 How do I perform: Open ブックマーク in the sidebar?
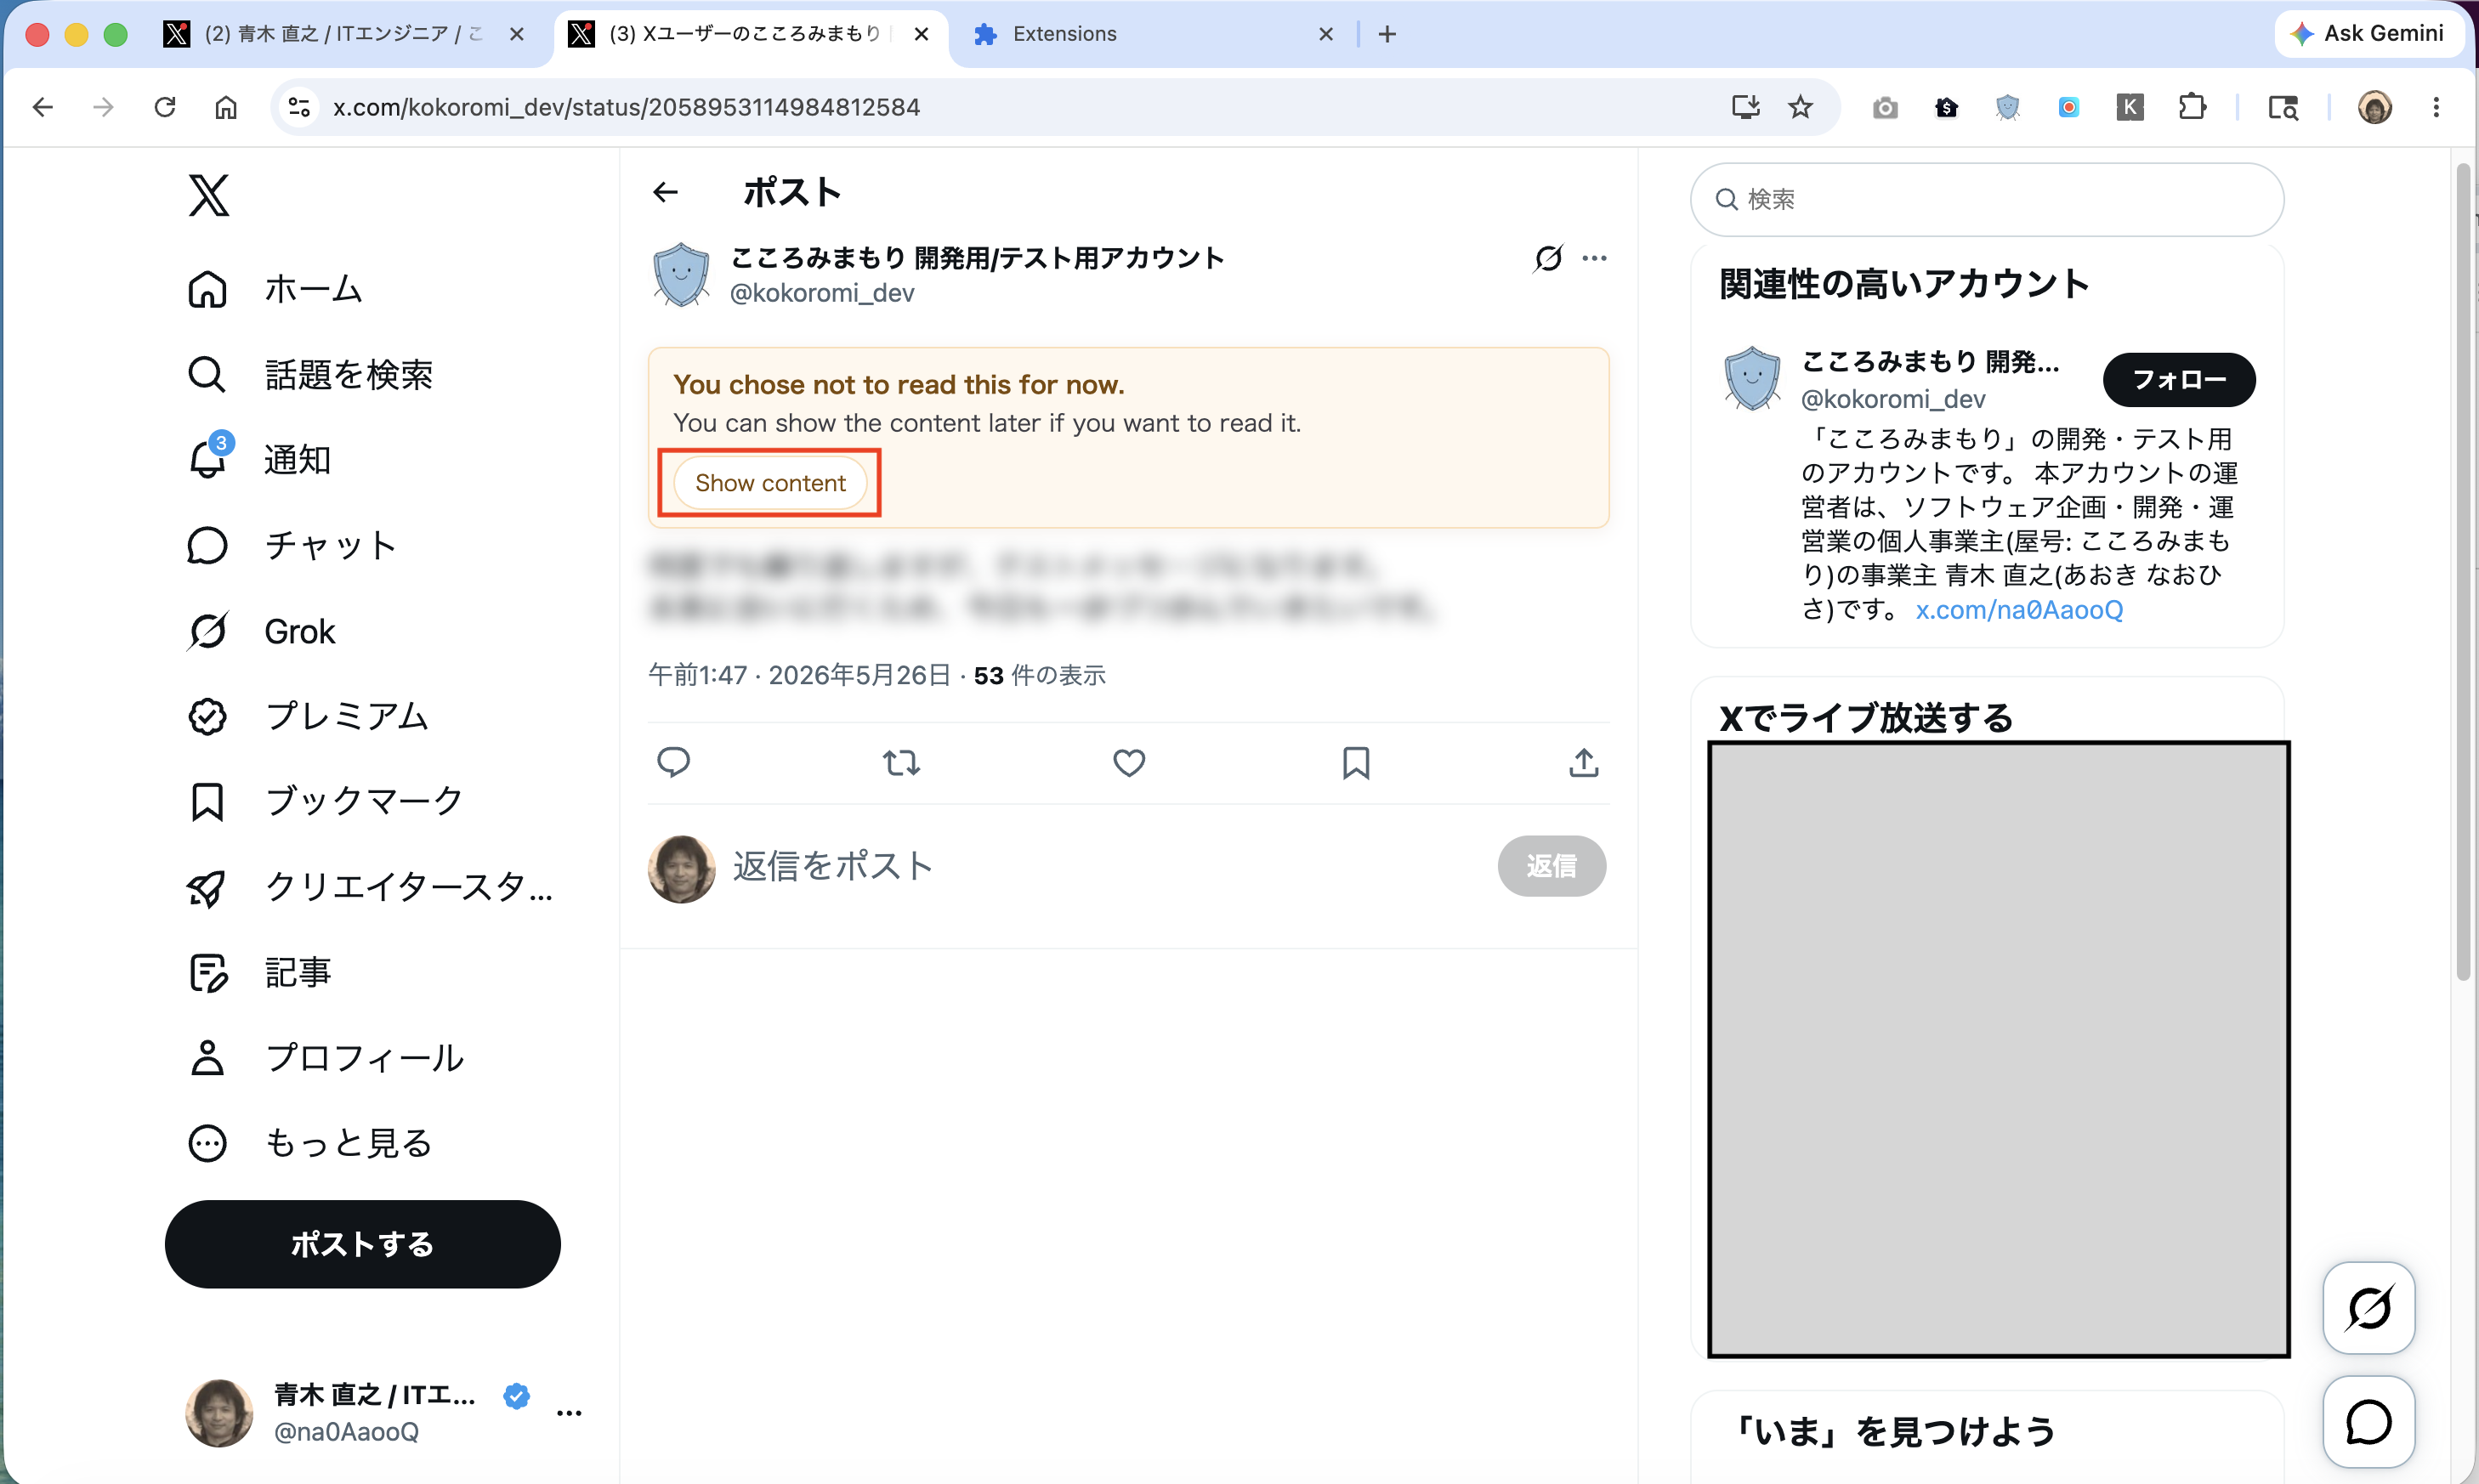325,801
